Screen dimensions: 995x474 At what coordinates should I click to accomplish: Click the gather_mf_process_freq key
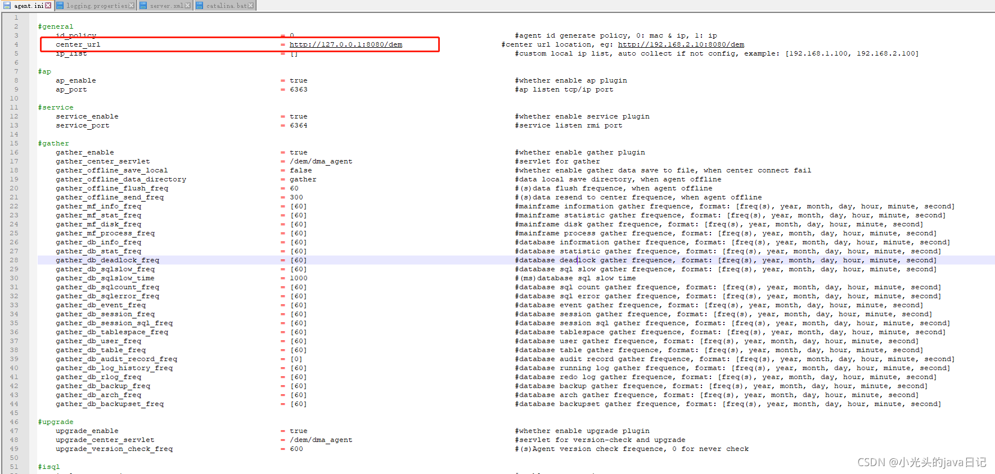(105, 233)
